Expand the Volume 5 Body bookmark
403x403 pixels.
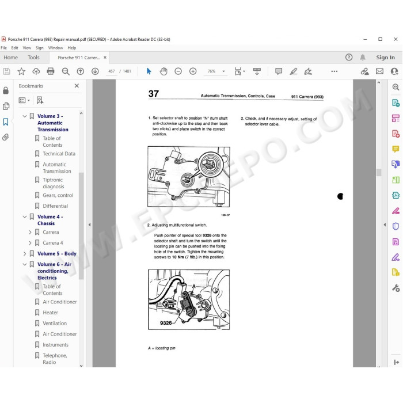pyautogui.click(x=25, y=254)
